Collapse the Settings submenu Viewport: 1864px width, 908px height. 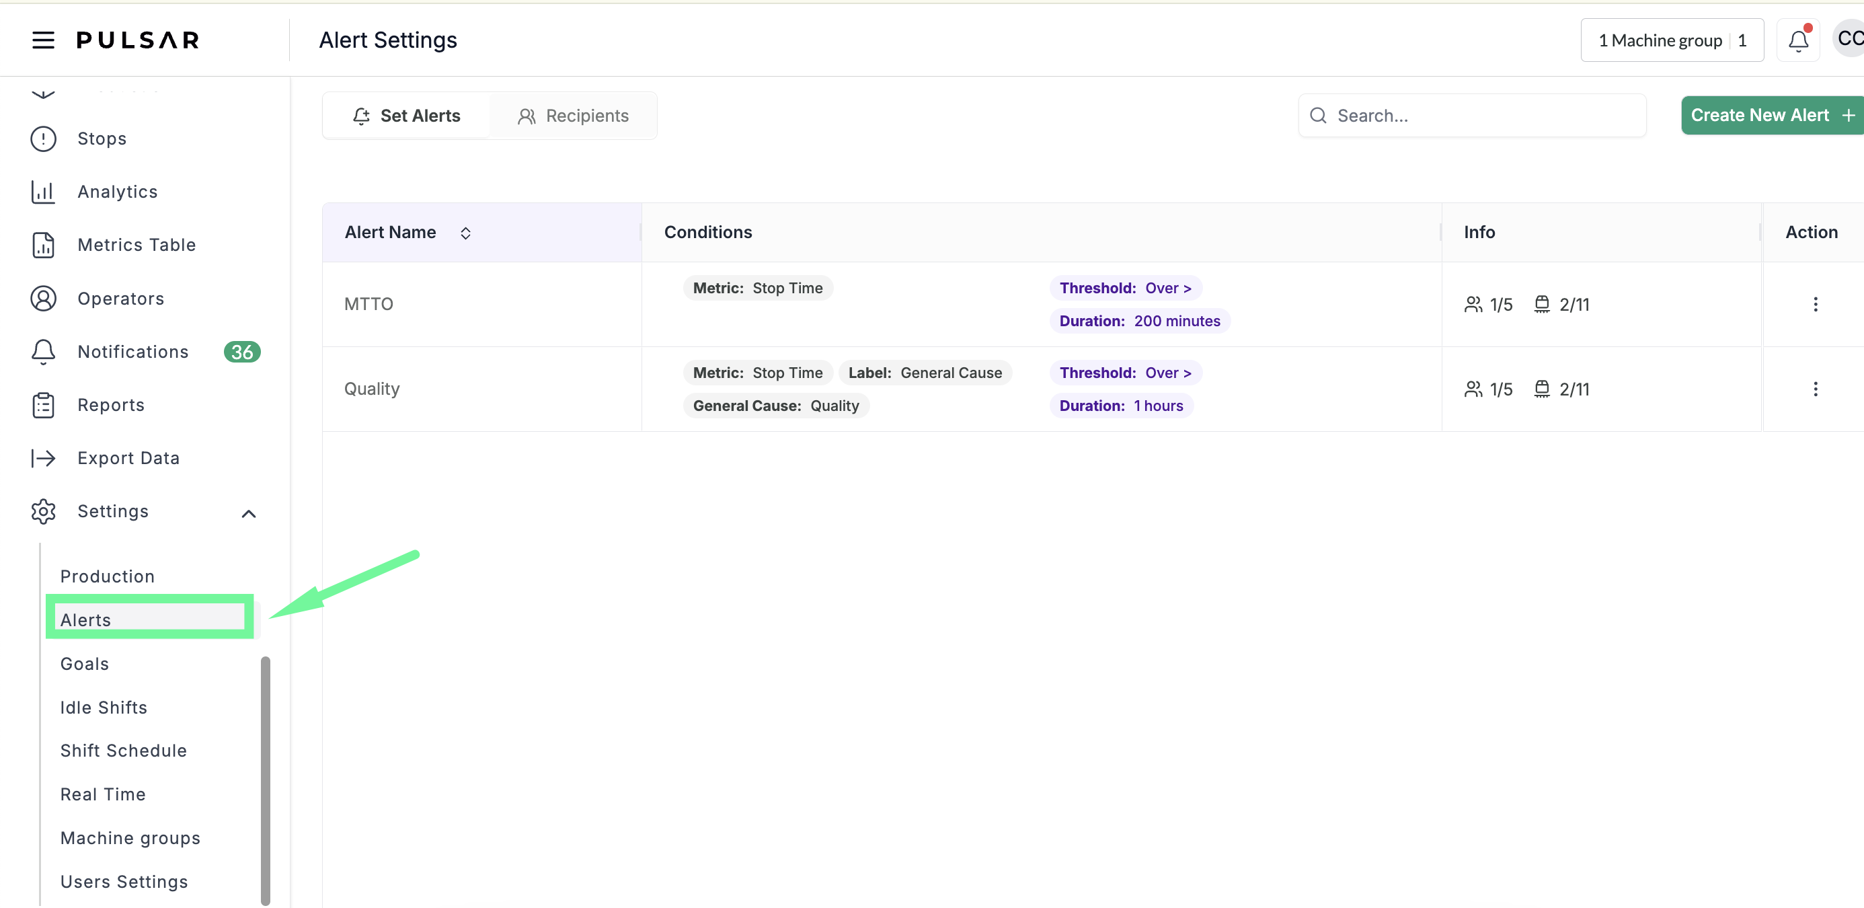248,513
